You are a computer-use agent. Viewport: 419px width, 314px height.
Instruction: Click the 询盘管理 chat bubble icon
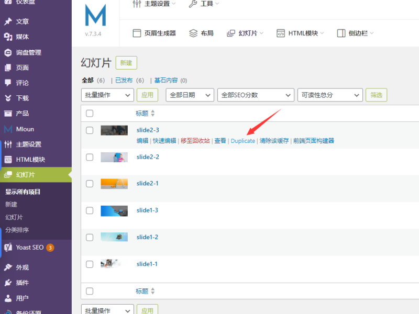click(8, 52)
